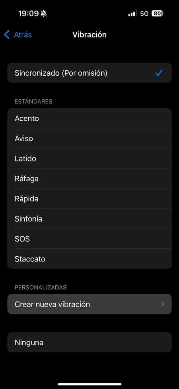Tap the blue checkmark beside Sincronizado
This screenshot has width=179, height=389.
(159, 73)
